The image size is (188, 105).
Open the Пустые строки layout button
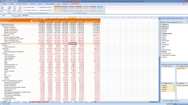[x=19, y=9]
